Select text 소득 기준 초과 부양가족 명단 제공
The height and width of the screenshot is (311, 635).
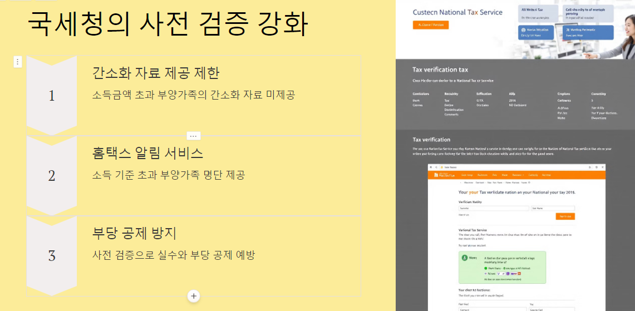point(169,175)
